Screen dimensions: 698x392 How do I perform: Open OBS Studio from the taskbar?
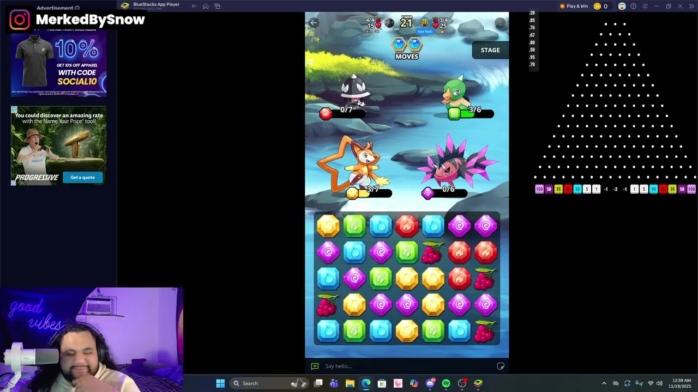click(462, 383)
